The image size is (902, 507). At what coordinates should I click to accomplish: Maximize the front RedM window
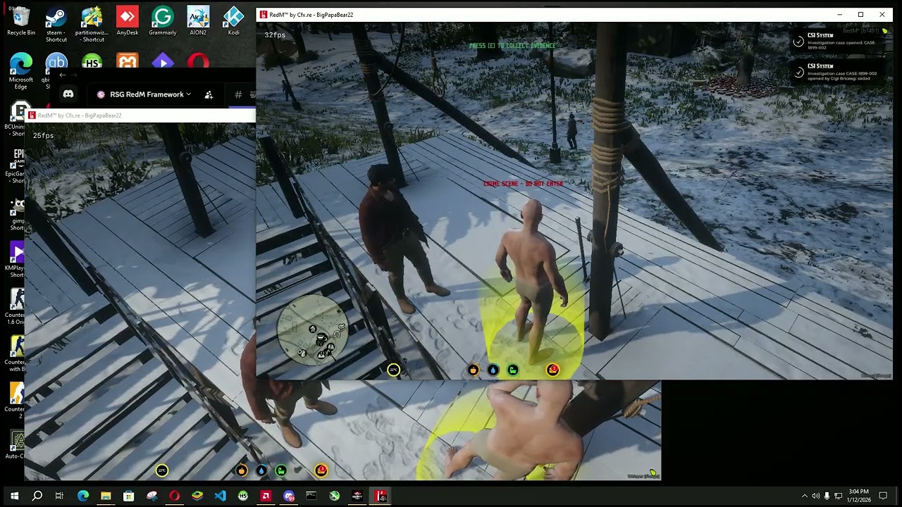click(860, 15)
